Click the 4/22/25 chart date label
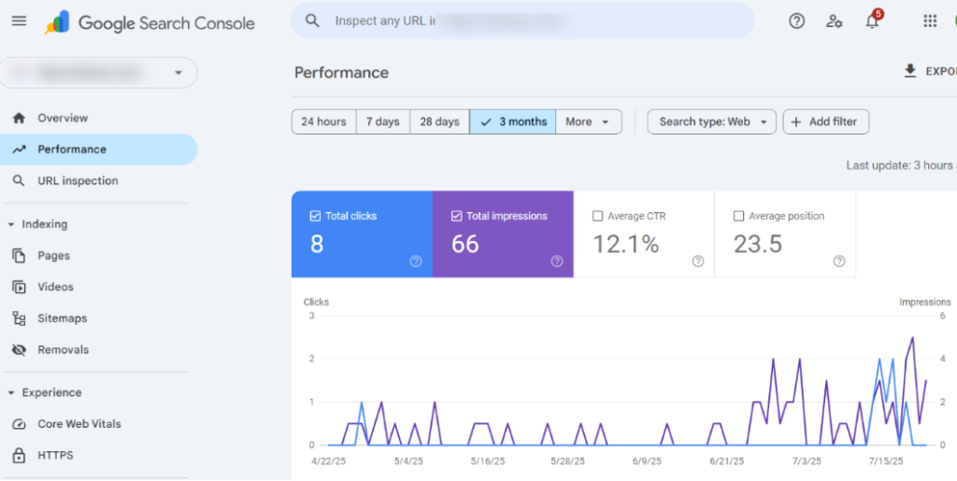This screenshot has width=957, height=481. click(x=328, y=460)
